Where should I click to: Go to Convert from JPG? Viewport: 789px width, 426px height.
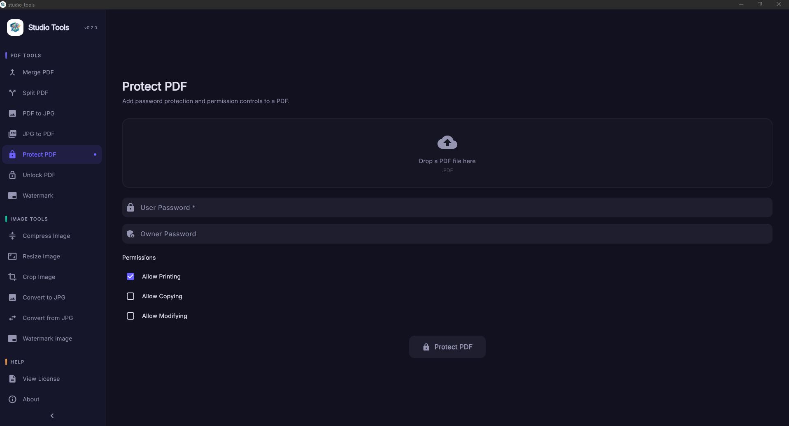[x=48, y=318]
